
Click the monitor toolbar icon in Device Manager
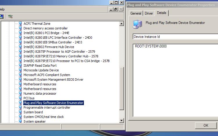(2, 17)
